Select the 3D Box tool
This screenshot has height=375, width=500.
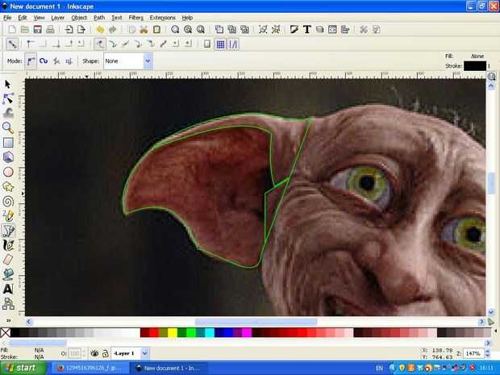click(x=8, y=157)
